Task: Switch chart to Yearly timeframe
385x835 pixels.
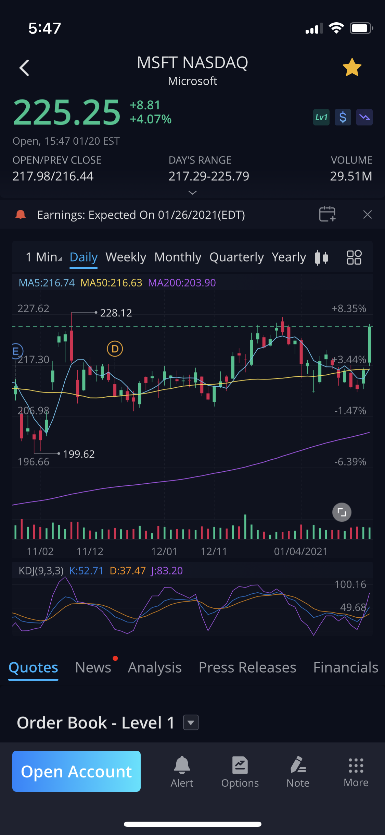Action: 288,257
